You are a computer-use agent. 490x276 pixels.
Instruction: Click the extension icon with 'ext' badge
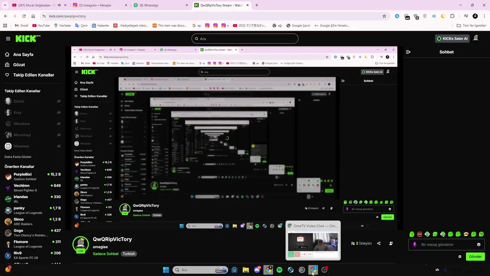407,16
